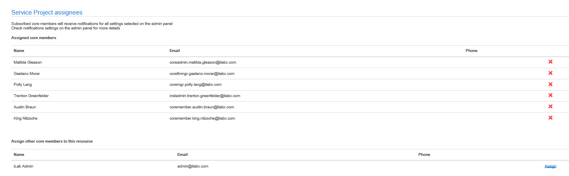Click Phone column header in lower table
Screen dimensions: 569x176
point(424,155)
